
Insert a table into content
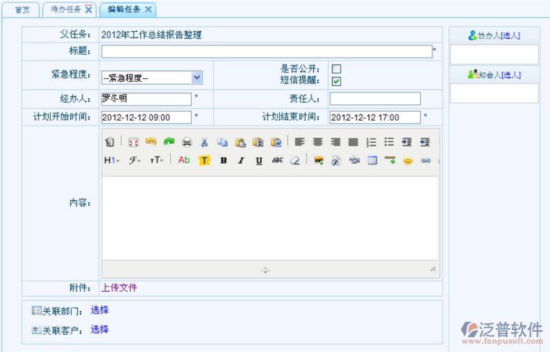[x=372, y=161]
